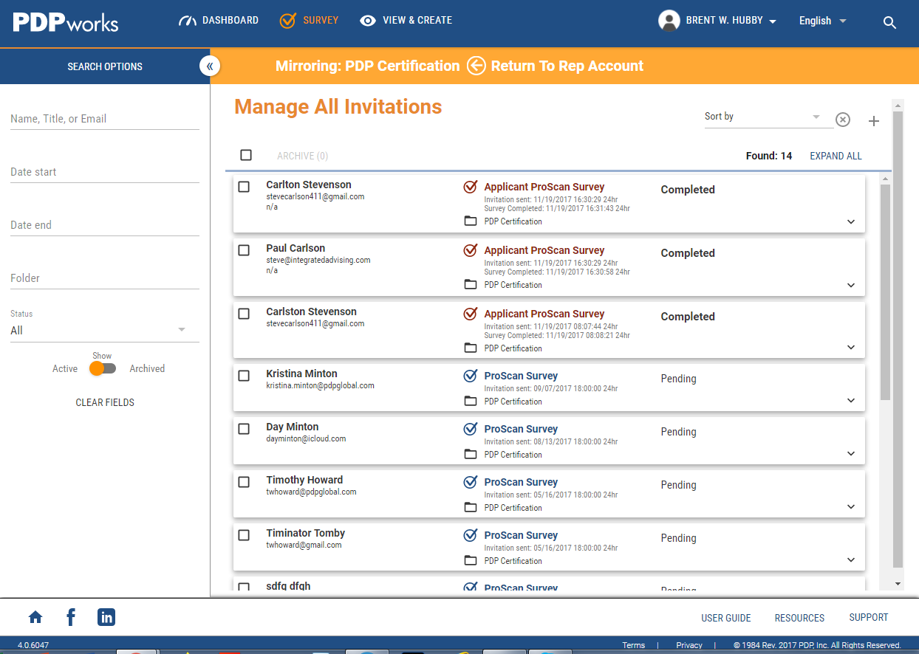This screenshot has width=919, height=654.
Task: Go home via footer home icon
Action: 35,617
